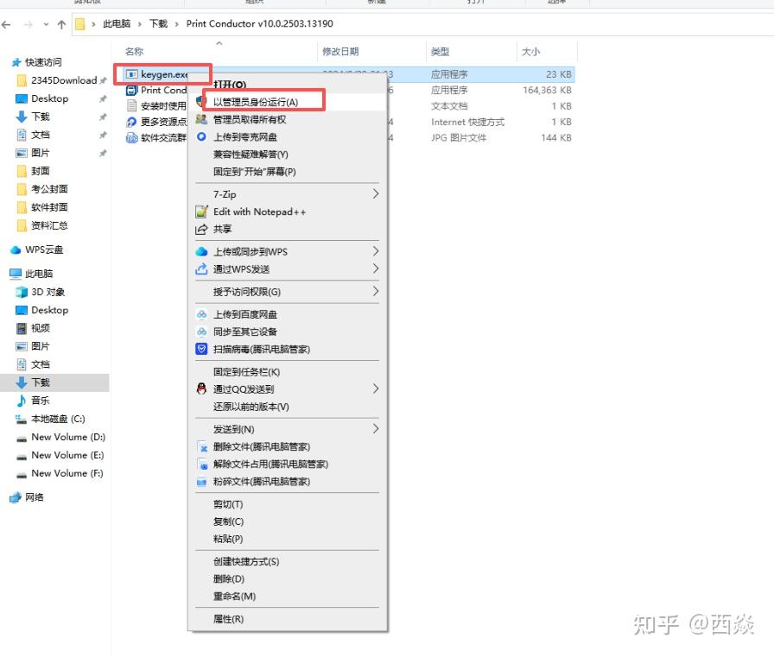Open pinned Desktop under 快速访问
774x657 pixels.
coord(50,98)
